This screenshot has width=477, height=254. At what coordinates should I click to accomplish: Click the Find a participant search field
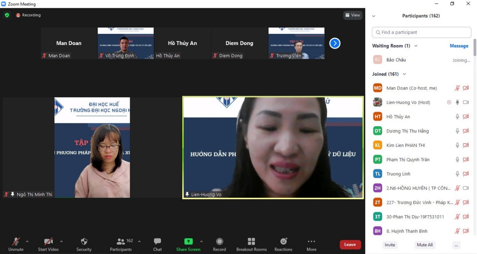coord(421,32)
